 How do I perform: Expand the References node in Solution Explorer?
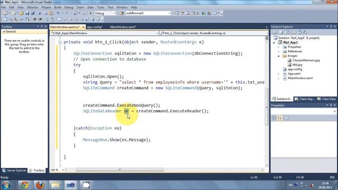coord(279,52)
